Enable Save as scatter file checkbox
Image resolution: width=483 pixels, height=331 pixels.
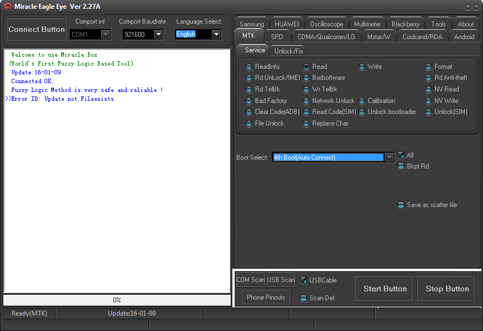[x=401, y=205]
